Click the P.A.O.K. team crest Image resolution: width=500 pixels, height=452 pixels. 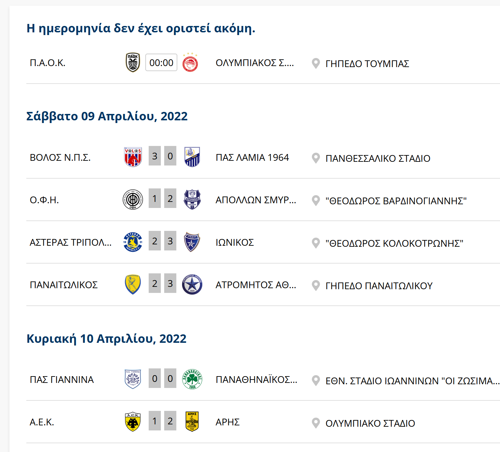(133, 62)
